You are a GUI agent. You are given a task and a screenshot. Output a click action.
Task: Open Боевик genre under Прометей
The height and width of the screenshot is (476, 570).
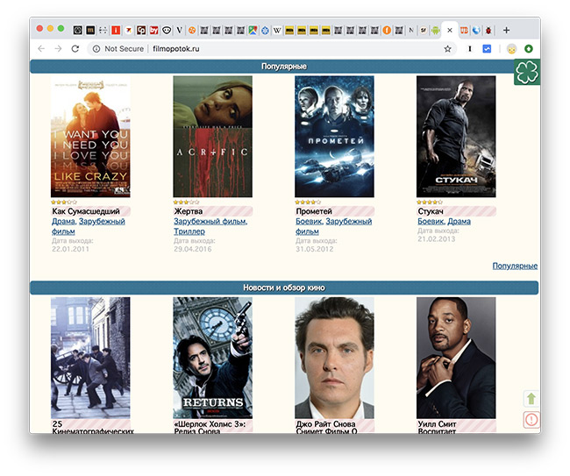[309, 221]
